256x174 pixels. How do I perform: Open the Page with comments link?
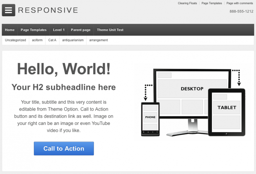pos(240,3)
